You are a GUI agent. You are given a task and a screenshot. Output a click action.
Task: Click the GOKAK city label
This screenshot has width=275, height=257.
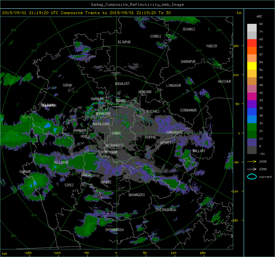click(x=68, y=85)
